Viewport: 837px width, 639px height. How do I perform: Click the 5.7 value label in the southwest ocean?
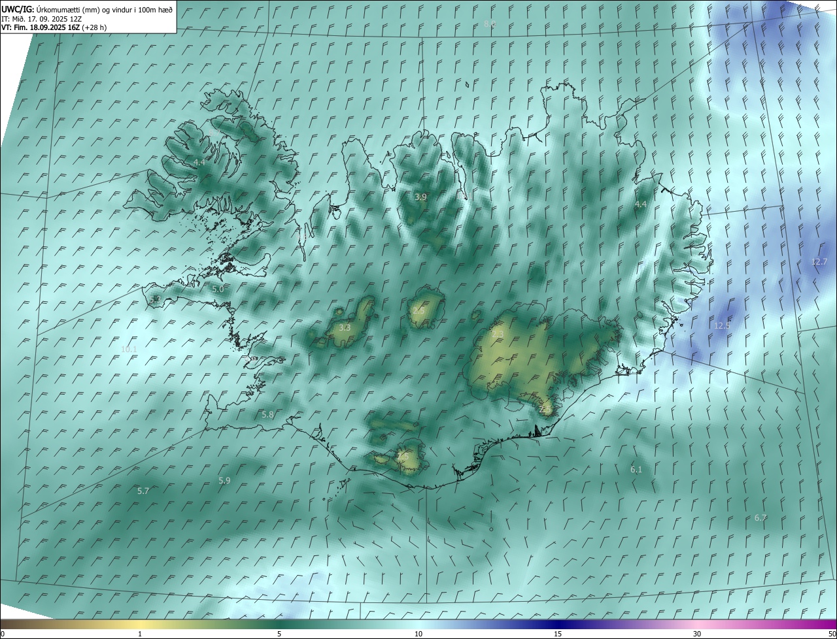point(143,491)
